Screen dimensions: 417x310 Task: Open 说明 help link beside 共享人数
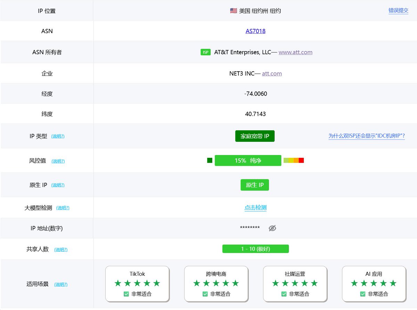pos(61,250)
